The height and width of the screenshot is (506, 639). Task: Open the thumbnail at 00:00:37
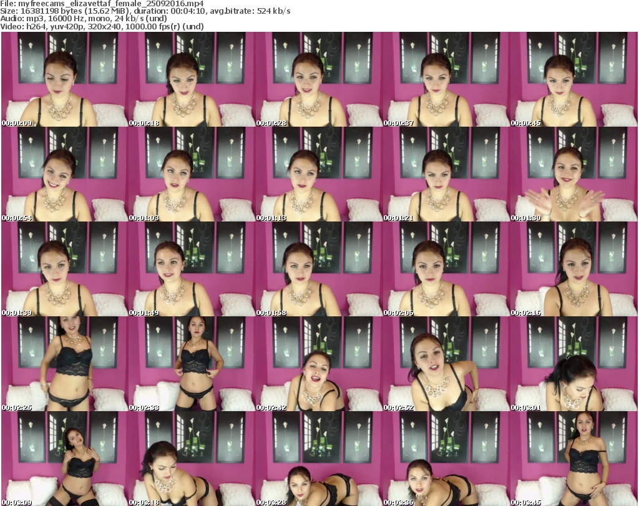(446, 79)
